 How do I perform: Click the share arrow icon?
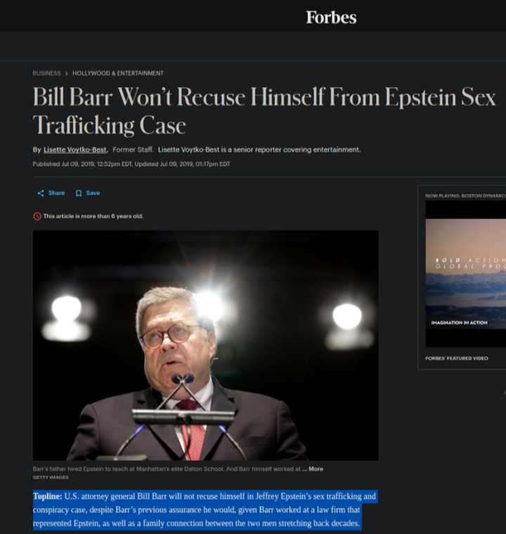tap(41, 193)
